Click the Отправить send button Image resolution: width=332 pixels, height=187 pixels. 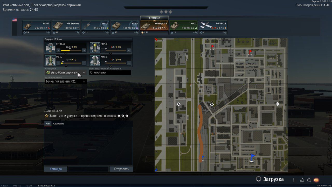(121, 169)
